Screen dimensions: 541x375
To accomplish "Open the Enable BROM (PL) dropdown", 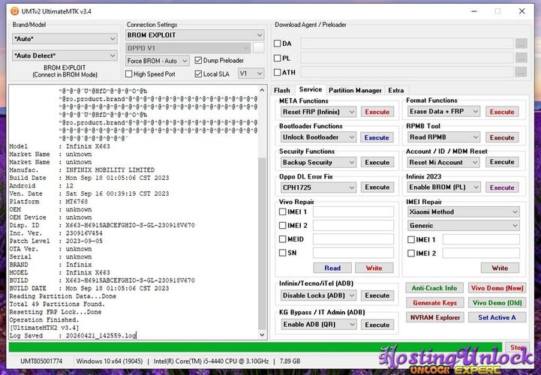I will pos(443,187).
